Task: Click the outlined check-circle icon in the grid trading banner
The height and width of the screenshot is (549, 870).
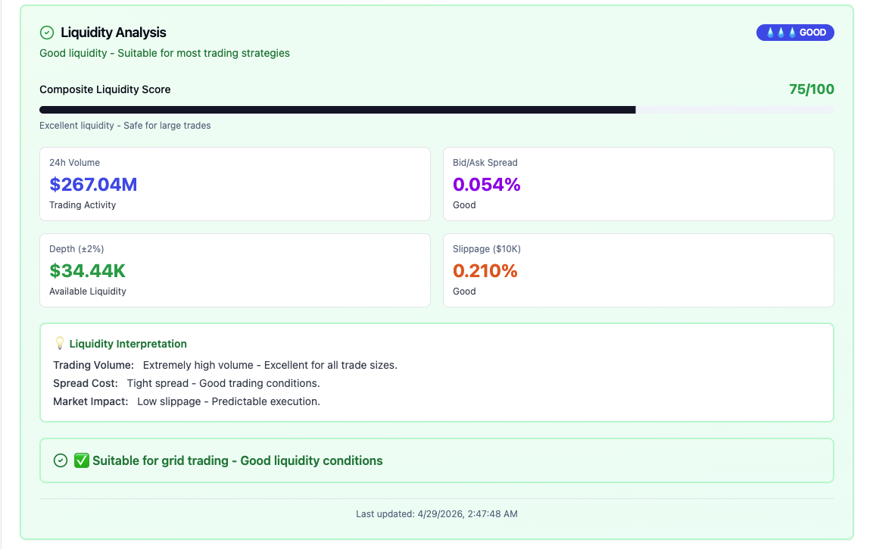Action: pos(61,460)
